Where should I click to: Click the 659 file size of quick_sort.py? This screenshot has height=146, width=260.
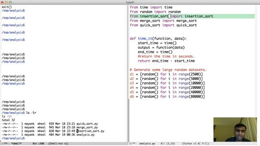point(51,124)
